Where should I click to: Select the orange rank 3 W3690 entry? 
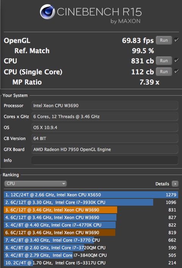click(91, 210)
